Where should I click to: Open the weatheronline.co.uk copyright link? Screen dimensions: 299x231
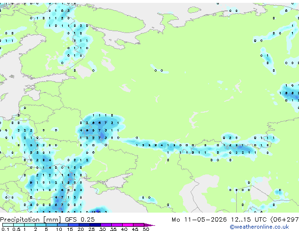pyautogui.click(x=259, y=227)
